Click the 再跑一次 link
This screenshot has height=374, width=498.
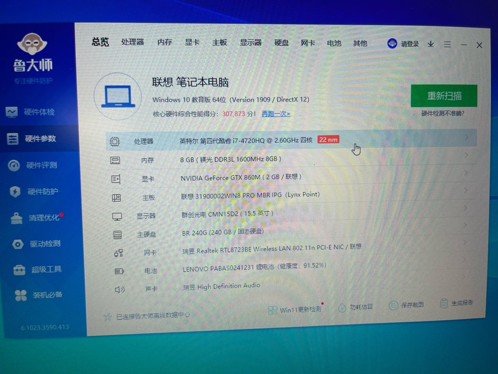tap(276, 114)
